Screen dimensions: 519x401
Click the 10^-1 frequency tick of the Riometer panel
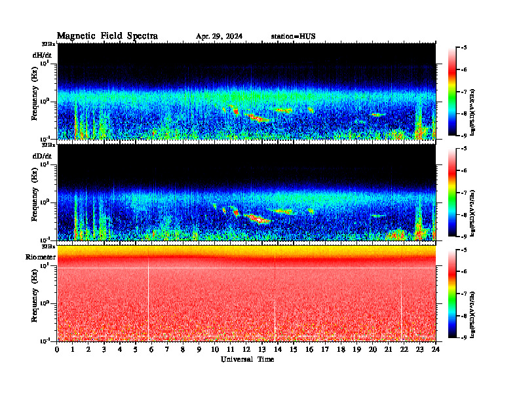[x=45, y=341]
